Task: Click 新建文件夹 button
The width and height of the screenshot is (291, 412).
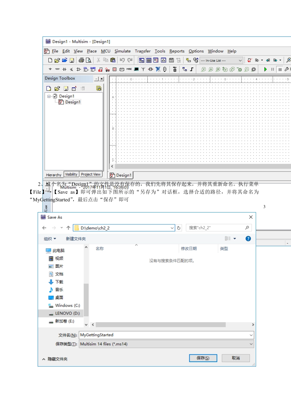Action: click(x=76, y=239)
